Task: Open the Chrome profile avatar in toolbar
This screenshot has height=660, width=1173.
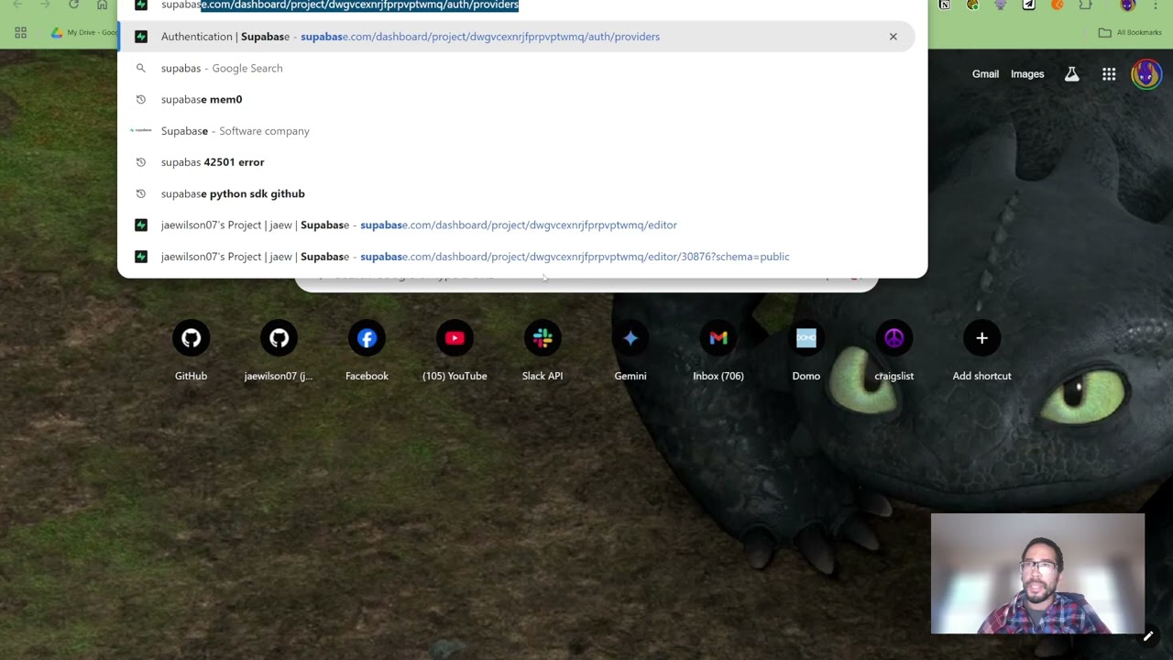Action: pos(1128,5)
